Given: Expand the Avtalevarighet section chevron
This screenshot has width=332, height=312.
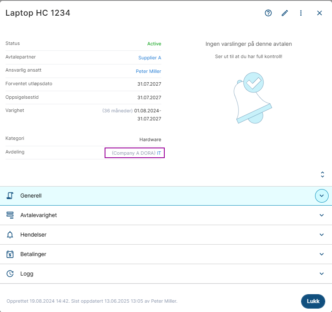Looking at the screenshot, I should 322,215.
